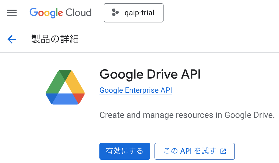Click この API を試す button
This screenshot has width=279, height=163.
(195, 151)
